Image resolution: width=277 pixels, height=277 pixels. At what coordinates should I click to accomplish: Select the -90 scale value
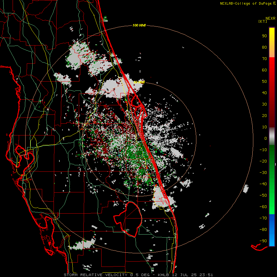pyautogui.click(x=263, y=241)
